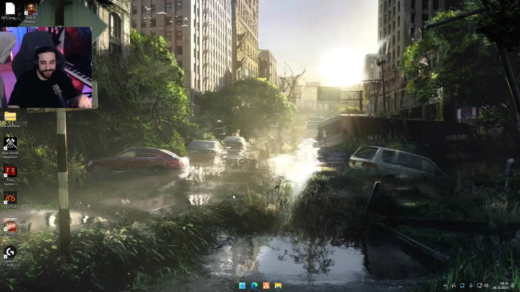
Task: Open the DEVOUR desktop shortcut
Action: click(10, 201)
